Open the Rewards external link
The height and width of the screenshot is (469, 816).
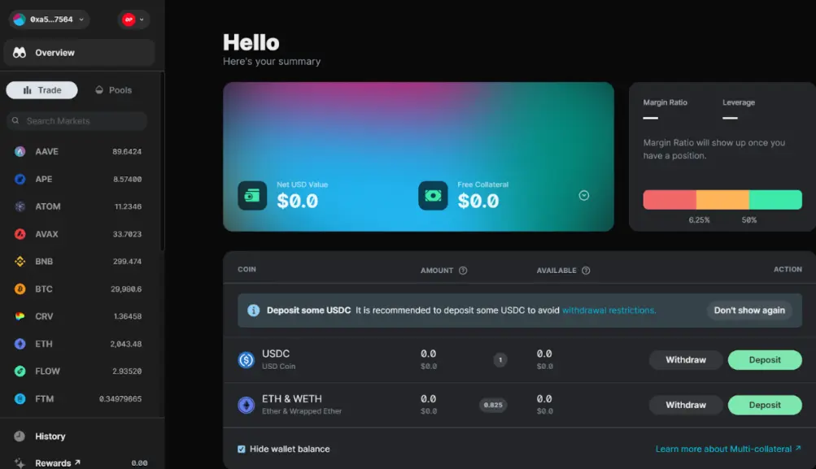tap(58, 462)
